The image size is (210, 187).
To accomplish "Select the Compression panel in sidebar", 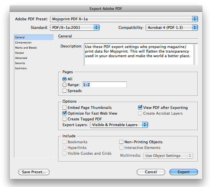I will tap(23, 43).
